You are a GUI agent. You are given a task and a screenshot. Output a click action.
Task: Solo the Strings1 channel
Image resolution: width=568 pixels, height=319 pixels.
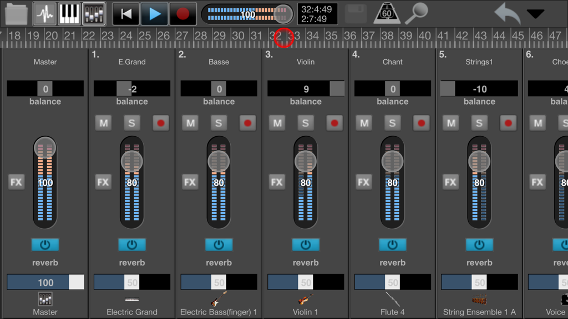pyautogui.click(x=479, y=123)
